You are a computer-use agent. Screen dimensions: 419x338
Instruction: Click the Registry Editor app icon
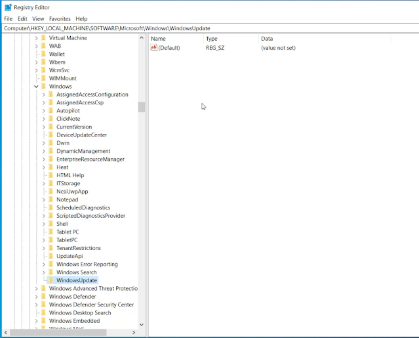coord(8,7)
